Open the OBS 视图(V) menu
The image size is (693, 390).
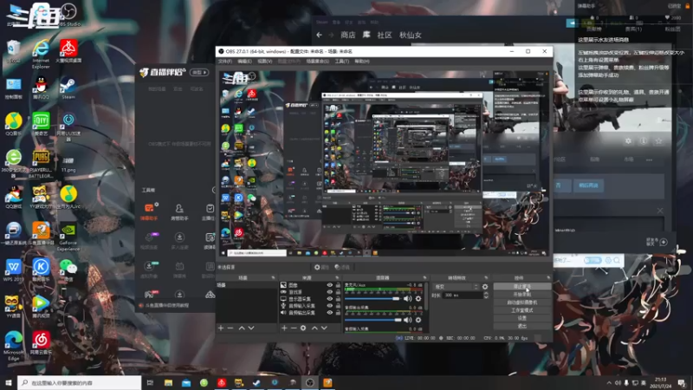(265, 62)
